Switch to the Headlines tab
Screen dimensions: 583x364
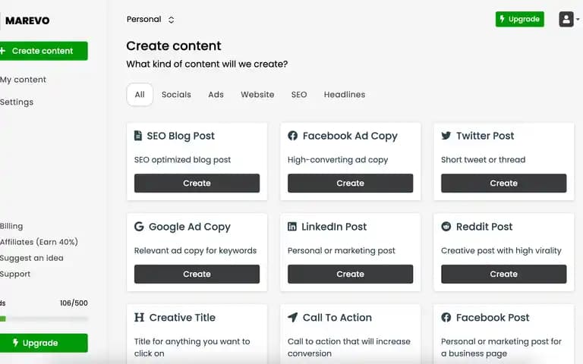pos(345,95)
